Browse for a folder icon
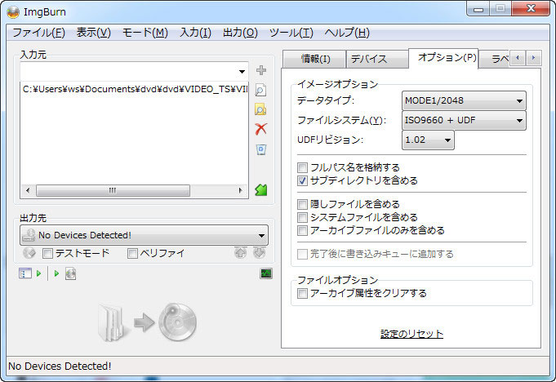 (261, 109)
